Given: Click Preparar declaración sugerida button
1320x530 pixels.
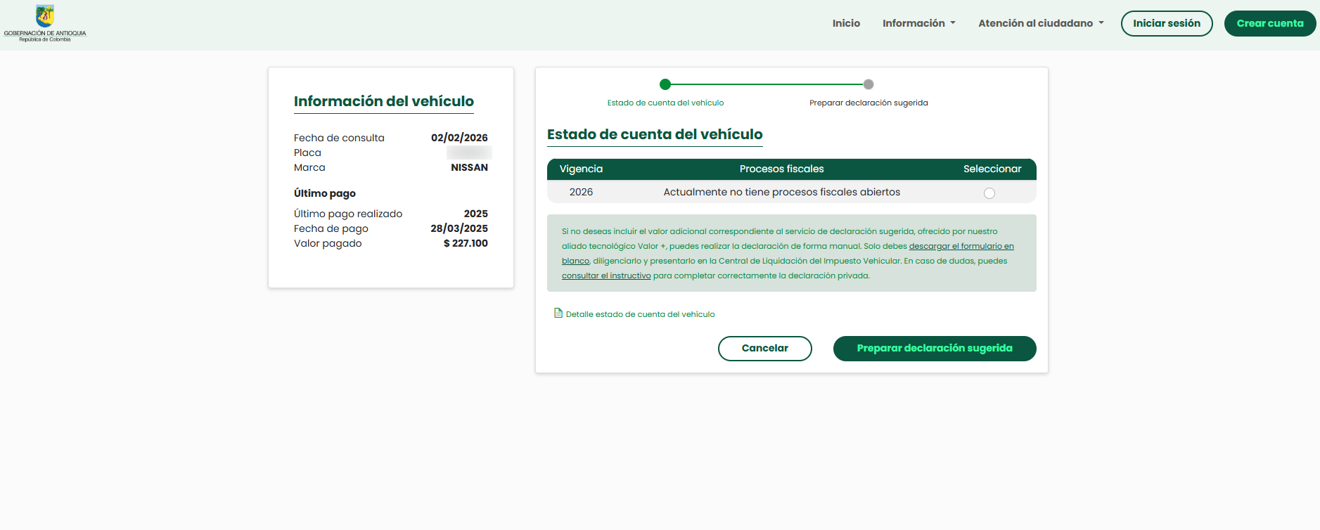Looking at the screenshot, I should [x=935, y=349].
